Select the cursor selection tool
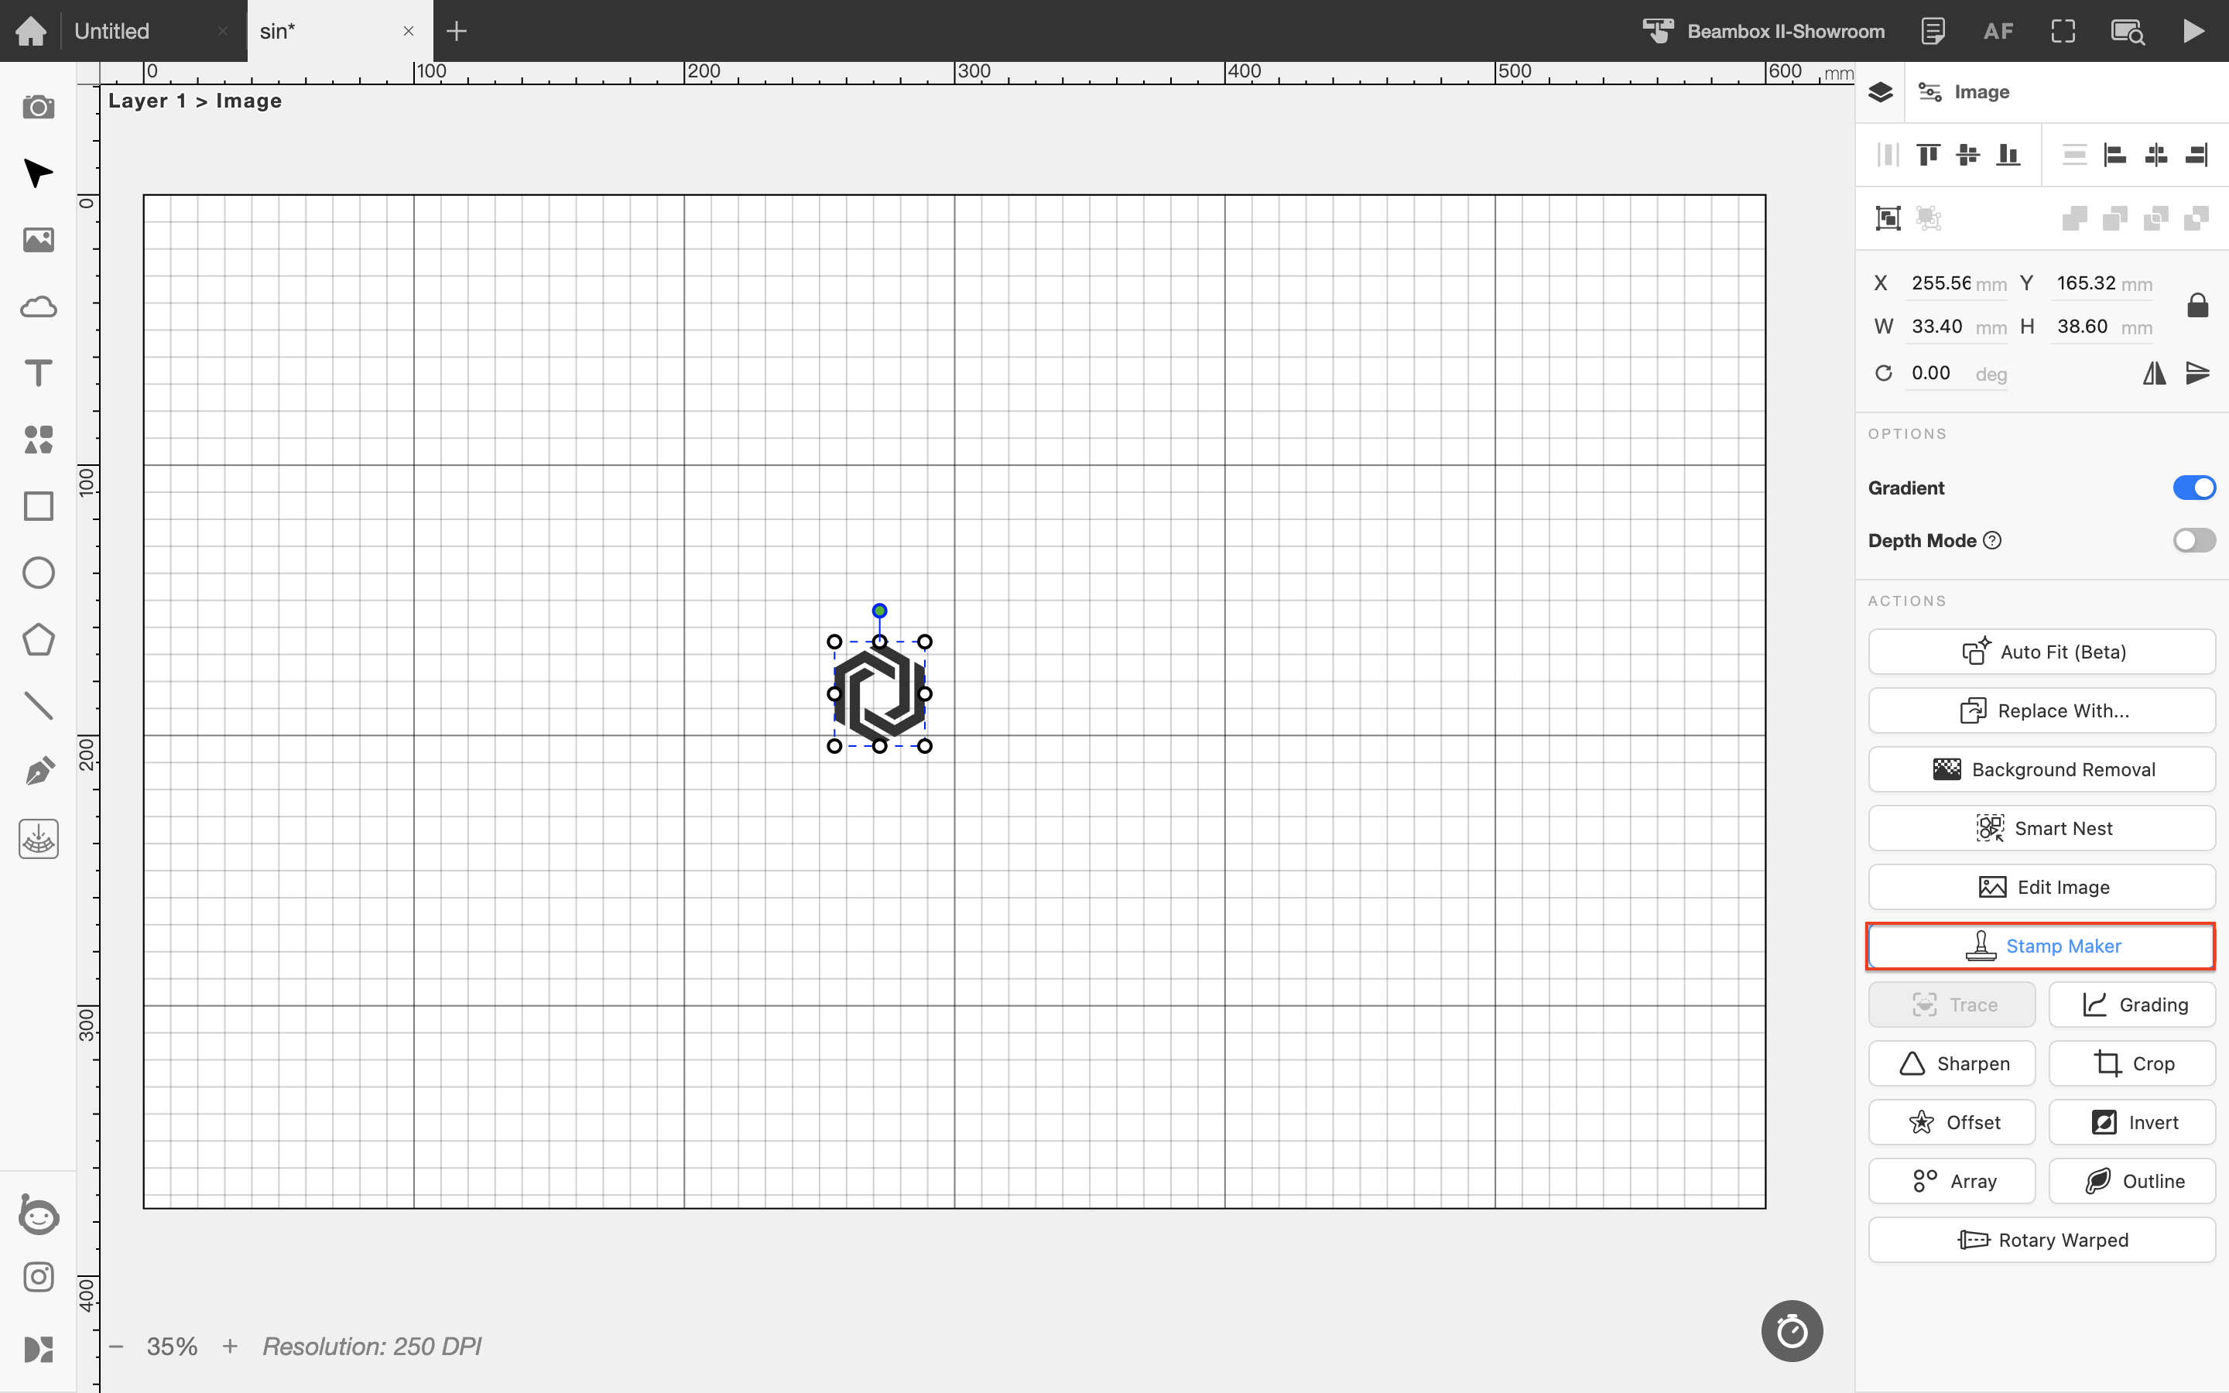 pos(38,173)
